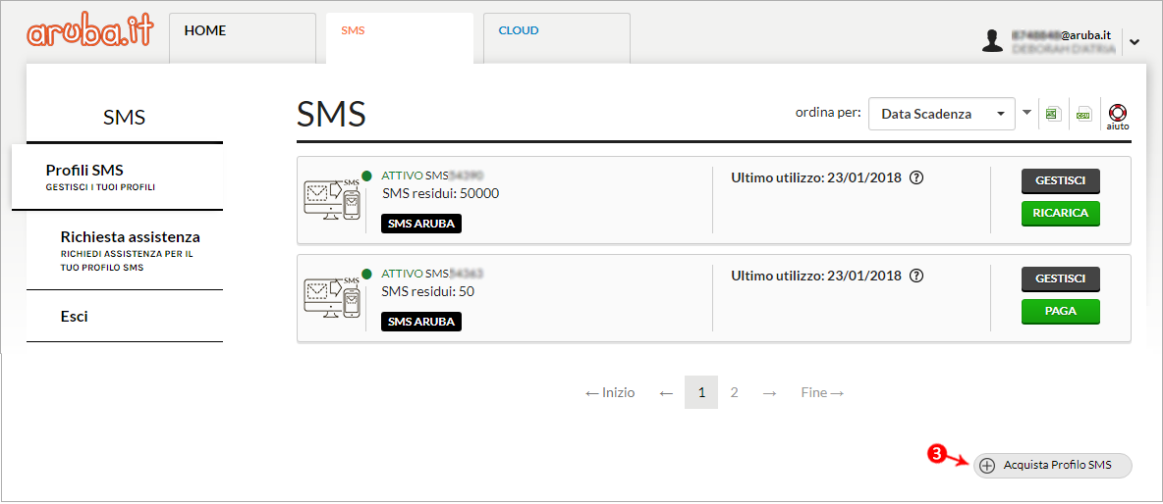Click the PAGA button
This screenshot has width=1163, height=504.
coord(1061,312)
